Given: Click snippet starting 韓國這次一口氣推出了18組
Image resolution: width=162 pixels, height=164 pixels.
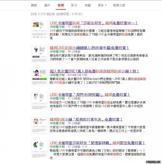Looking at the screenshot, I should [x=98, y=106].
